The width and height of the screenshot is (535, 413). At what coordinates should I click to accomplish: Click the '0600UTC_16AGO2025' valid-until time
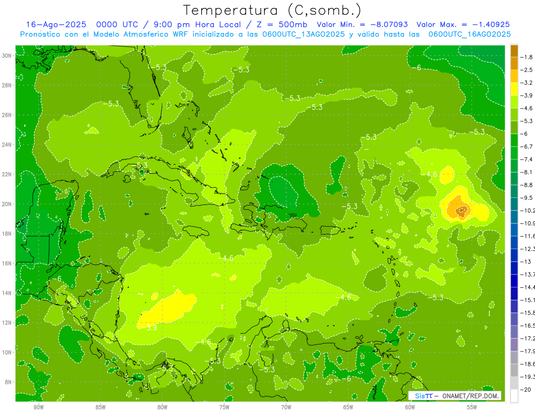(469, 34)
